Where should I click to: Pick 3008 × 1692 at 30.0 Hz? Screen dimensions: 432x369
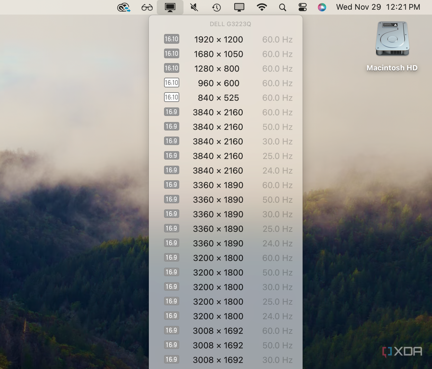(226, 360)
